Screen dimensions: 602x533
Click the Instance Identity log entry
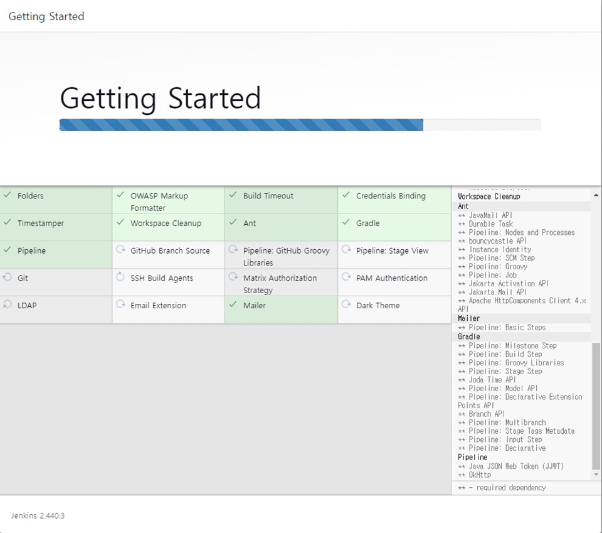click(x=495, y=249)
